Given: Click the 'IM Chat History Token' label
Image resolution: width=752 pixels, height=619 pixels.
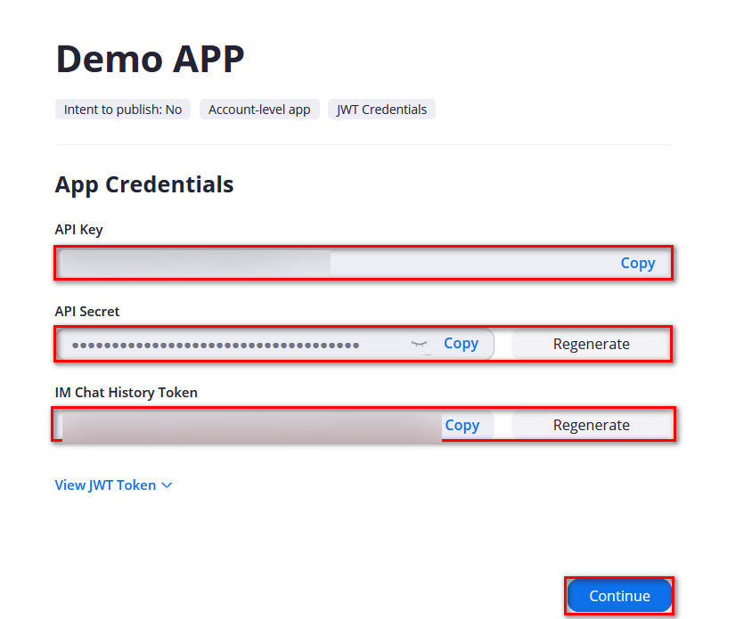Looking at the screenshot, I should pos(127,393).
